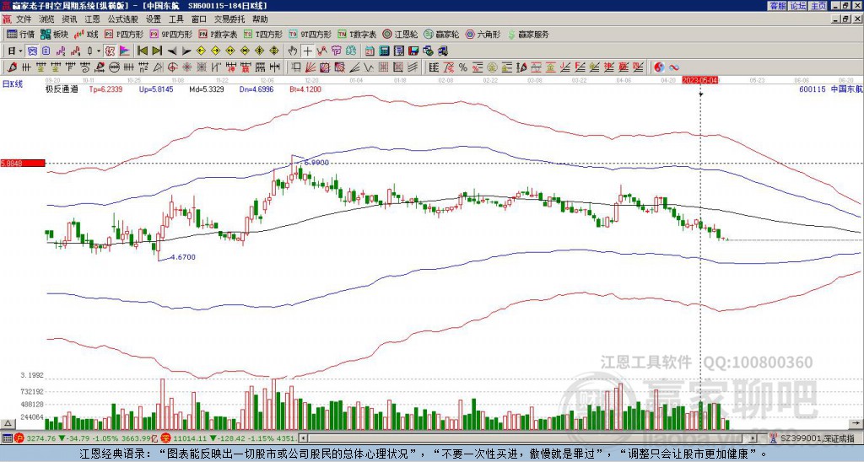Open the 行情 market quotes view

[21, 34]
